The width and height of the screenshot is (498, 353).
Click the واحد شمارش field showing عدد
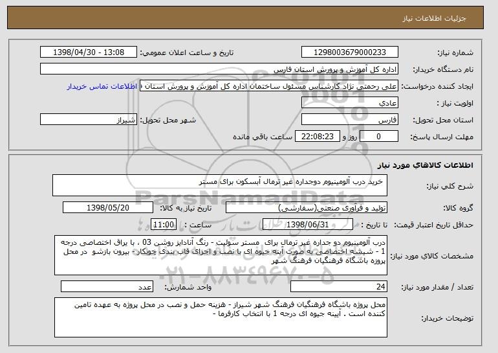click(107, 286)
